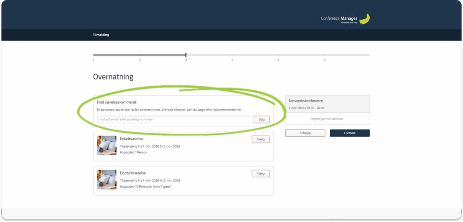Image resolution: width=463 pixels, height=222 pixels.
Task: Select step 3 marker on progress bar
Action: tap(186, 55)
